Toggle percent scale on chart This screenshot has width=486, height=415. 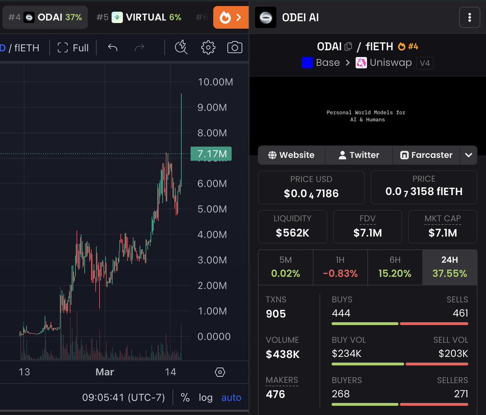185,398
